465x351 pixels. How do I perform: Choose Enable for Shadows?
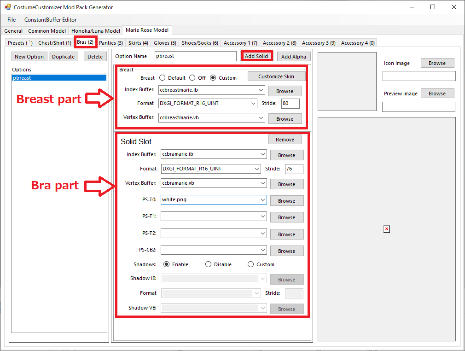pos(166,264)
